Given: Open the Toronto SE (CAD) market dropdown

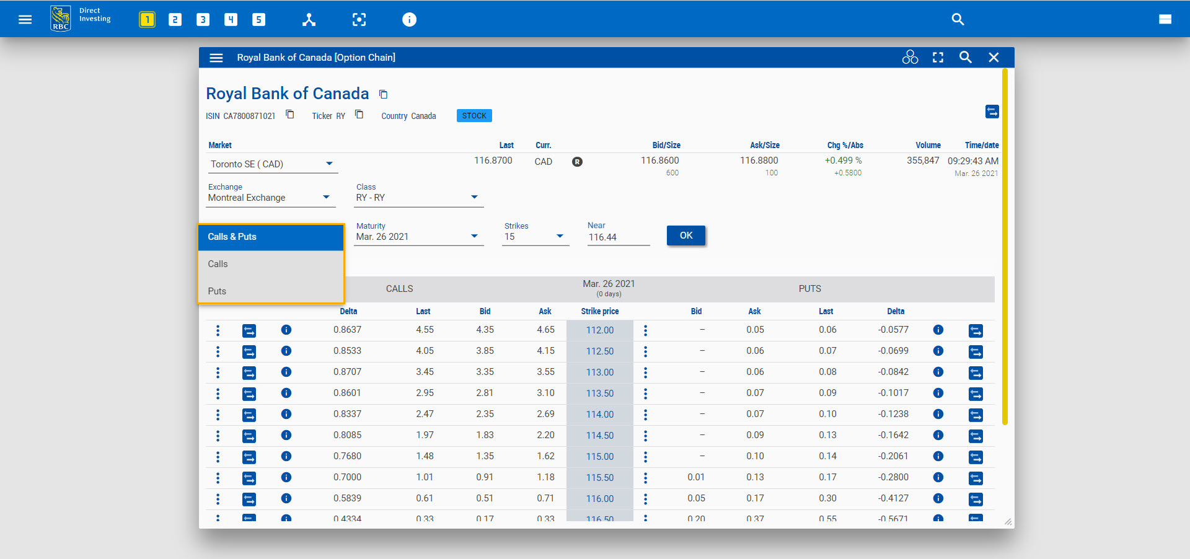Looking at the screenshot, I should (x=271, y=164).
